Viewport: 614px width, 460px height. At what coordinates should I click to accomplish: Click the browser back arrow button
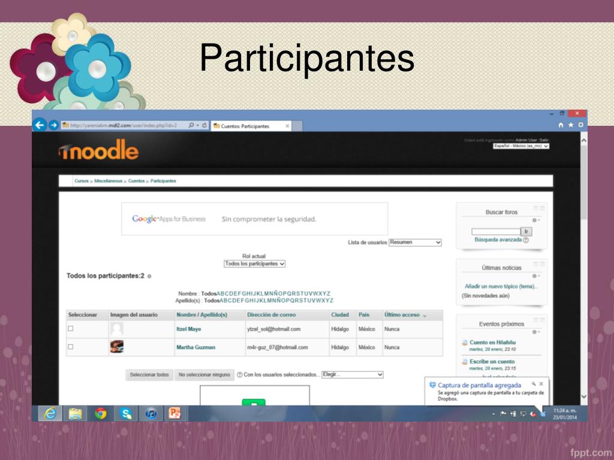tap(40, 125)
